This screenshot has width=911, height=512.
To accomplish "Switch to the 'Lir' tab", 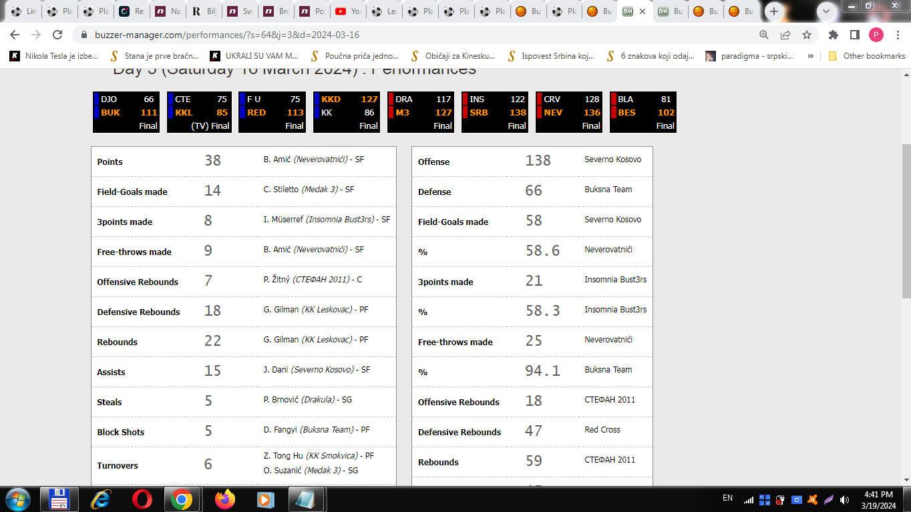I will pos(23,11).
